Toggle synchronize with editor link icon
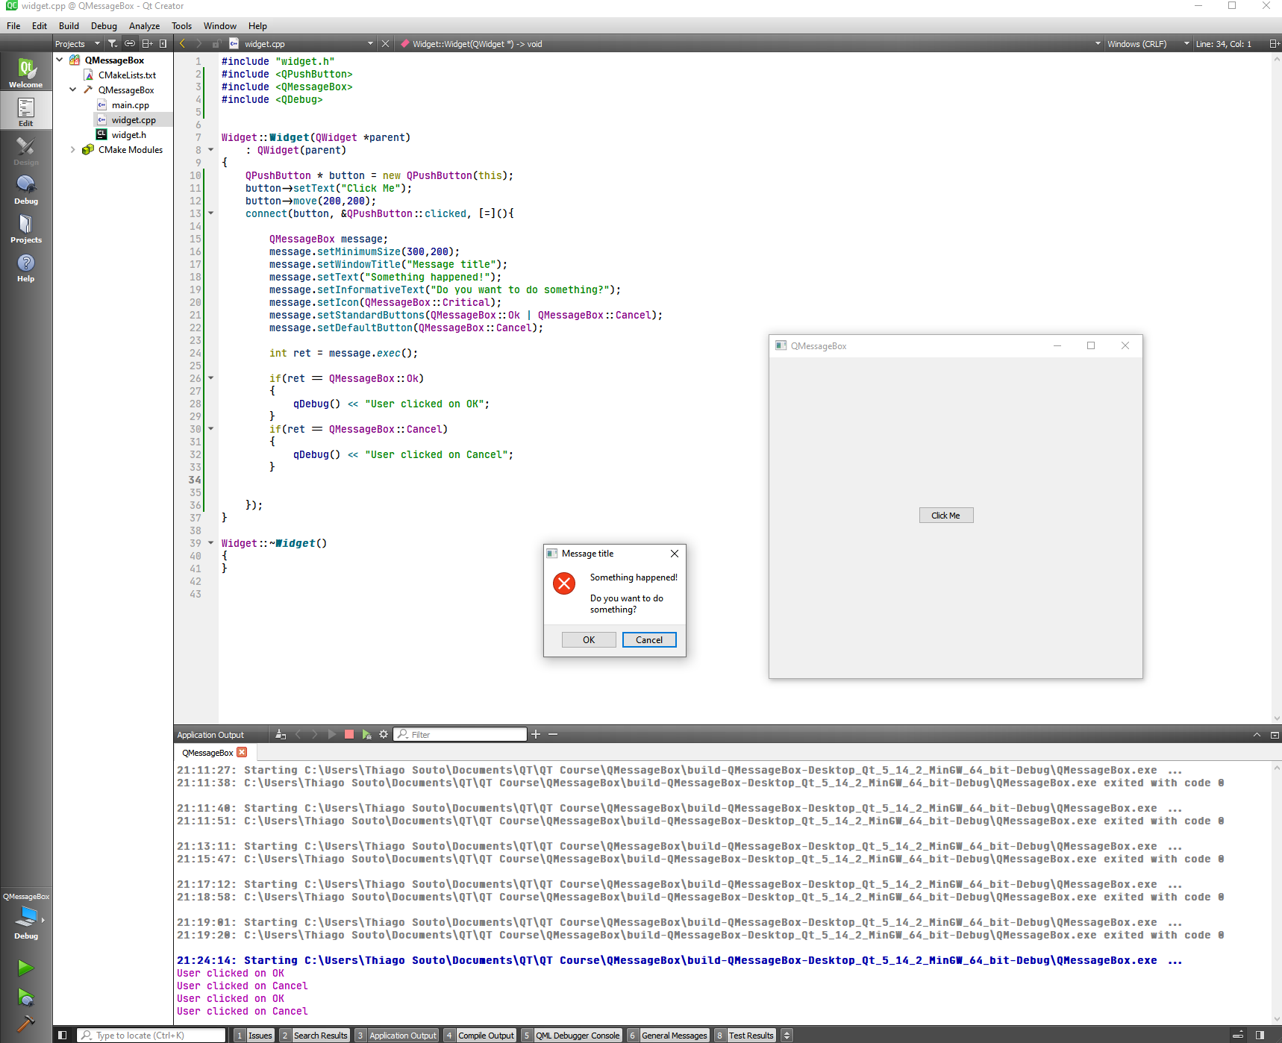Screen dimensions: 1282x1043 (x=130, y=43)
